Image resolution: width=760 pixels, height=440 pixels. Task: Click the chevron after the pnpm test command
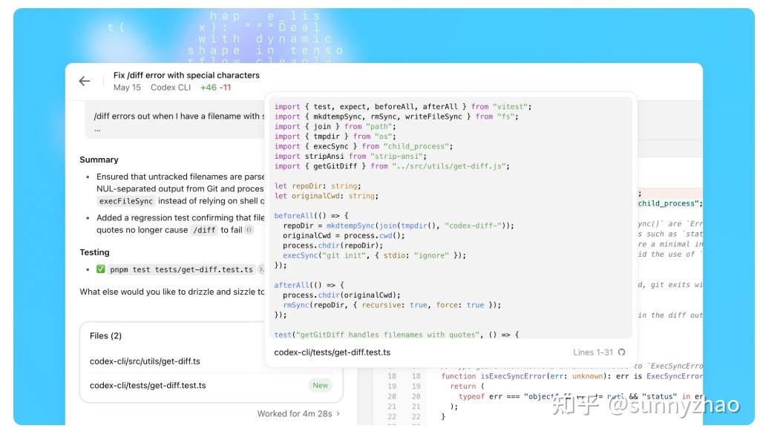261,269
